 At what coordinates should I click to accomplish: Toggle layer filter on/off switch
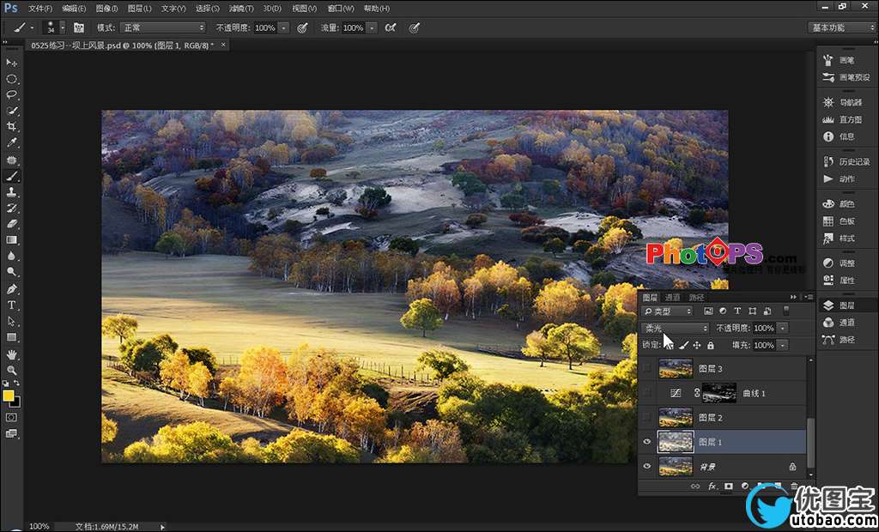[786, 311]
